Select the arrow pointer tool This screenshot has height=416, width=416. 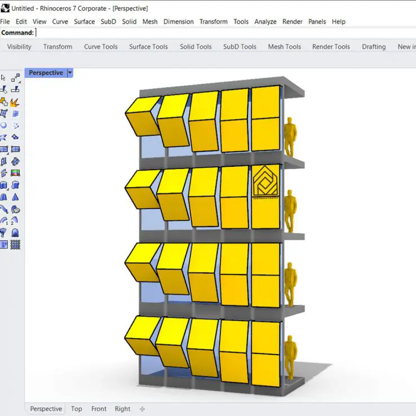pos(3,78)
